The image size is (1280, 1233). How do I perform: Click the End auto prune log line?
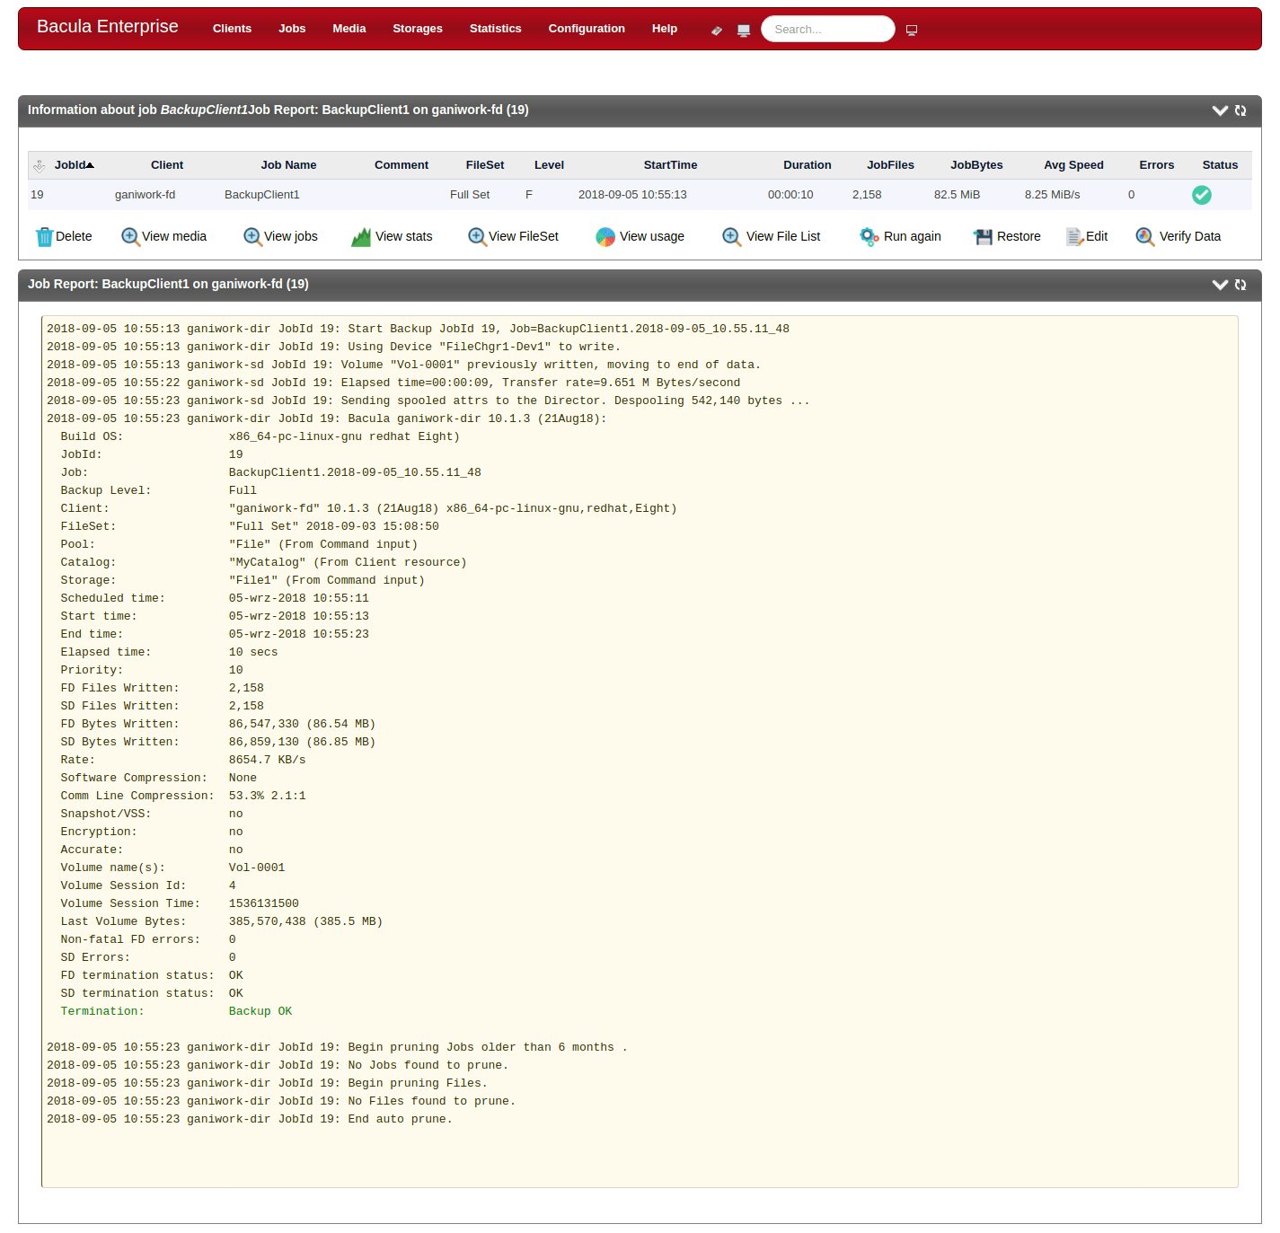tap(250, 1119)
